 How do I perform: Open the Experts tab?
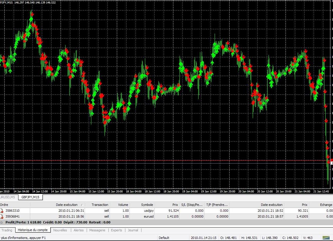click(116, 230)
